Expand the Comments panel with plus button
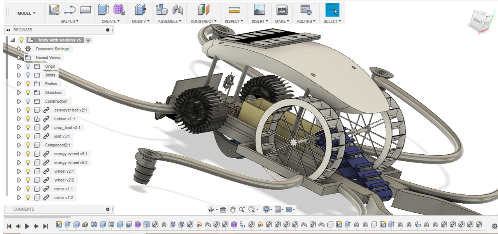Viewport: 498px width, 234px height. click(x=108, y=209)
